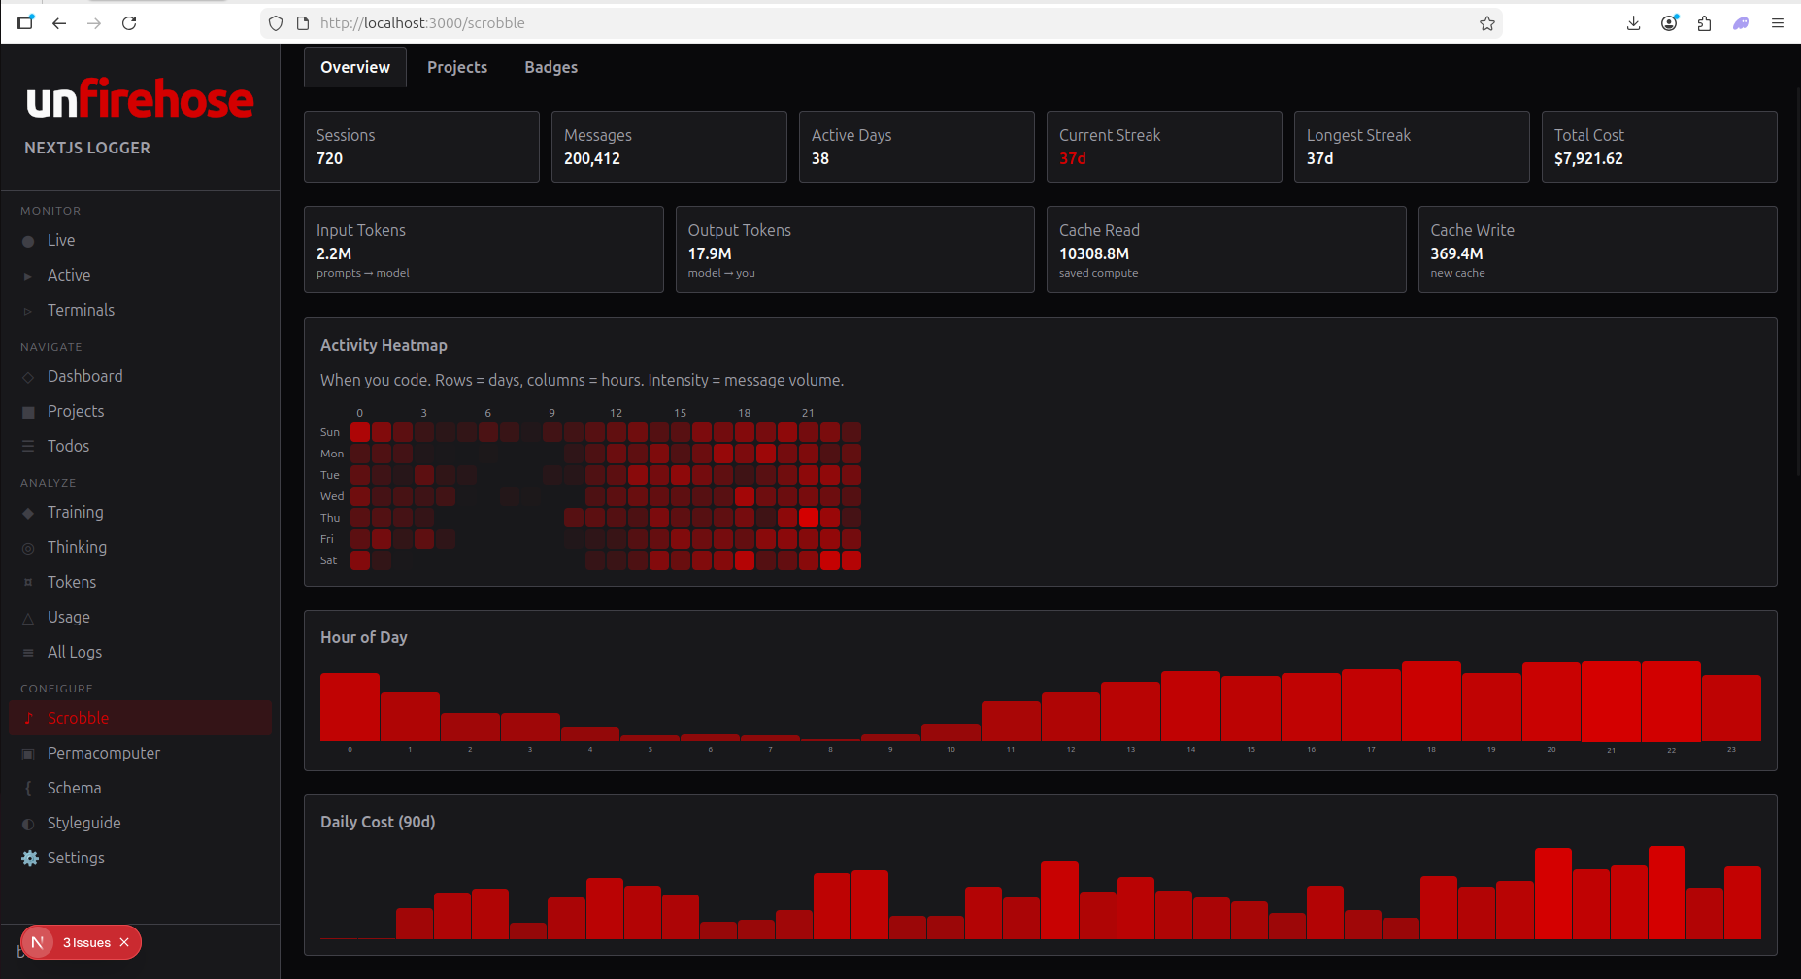Select the Tokens currency icon
Viewport: 1801px width, 979px height.
(x=28, y=582)
